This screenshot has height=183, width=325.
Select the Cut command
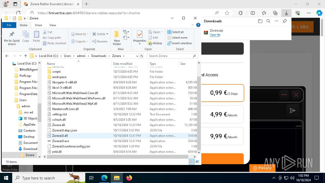[47, 32]
